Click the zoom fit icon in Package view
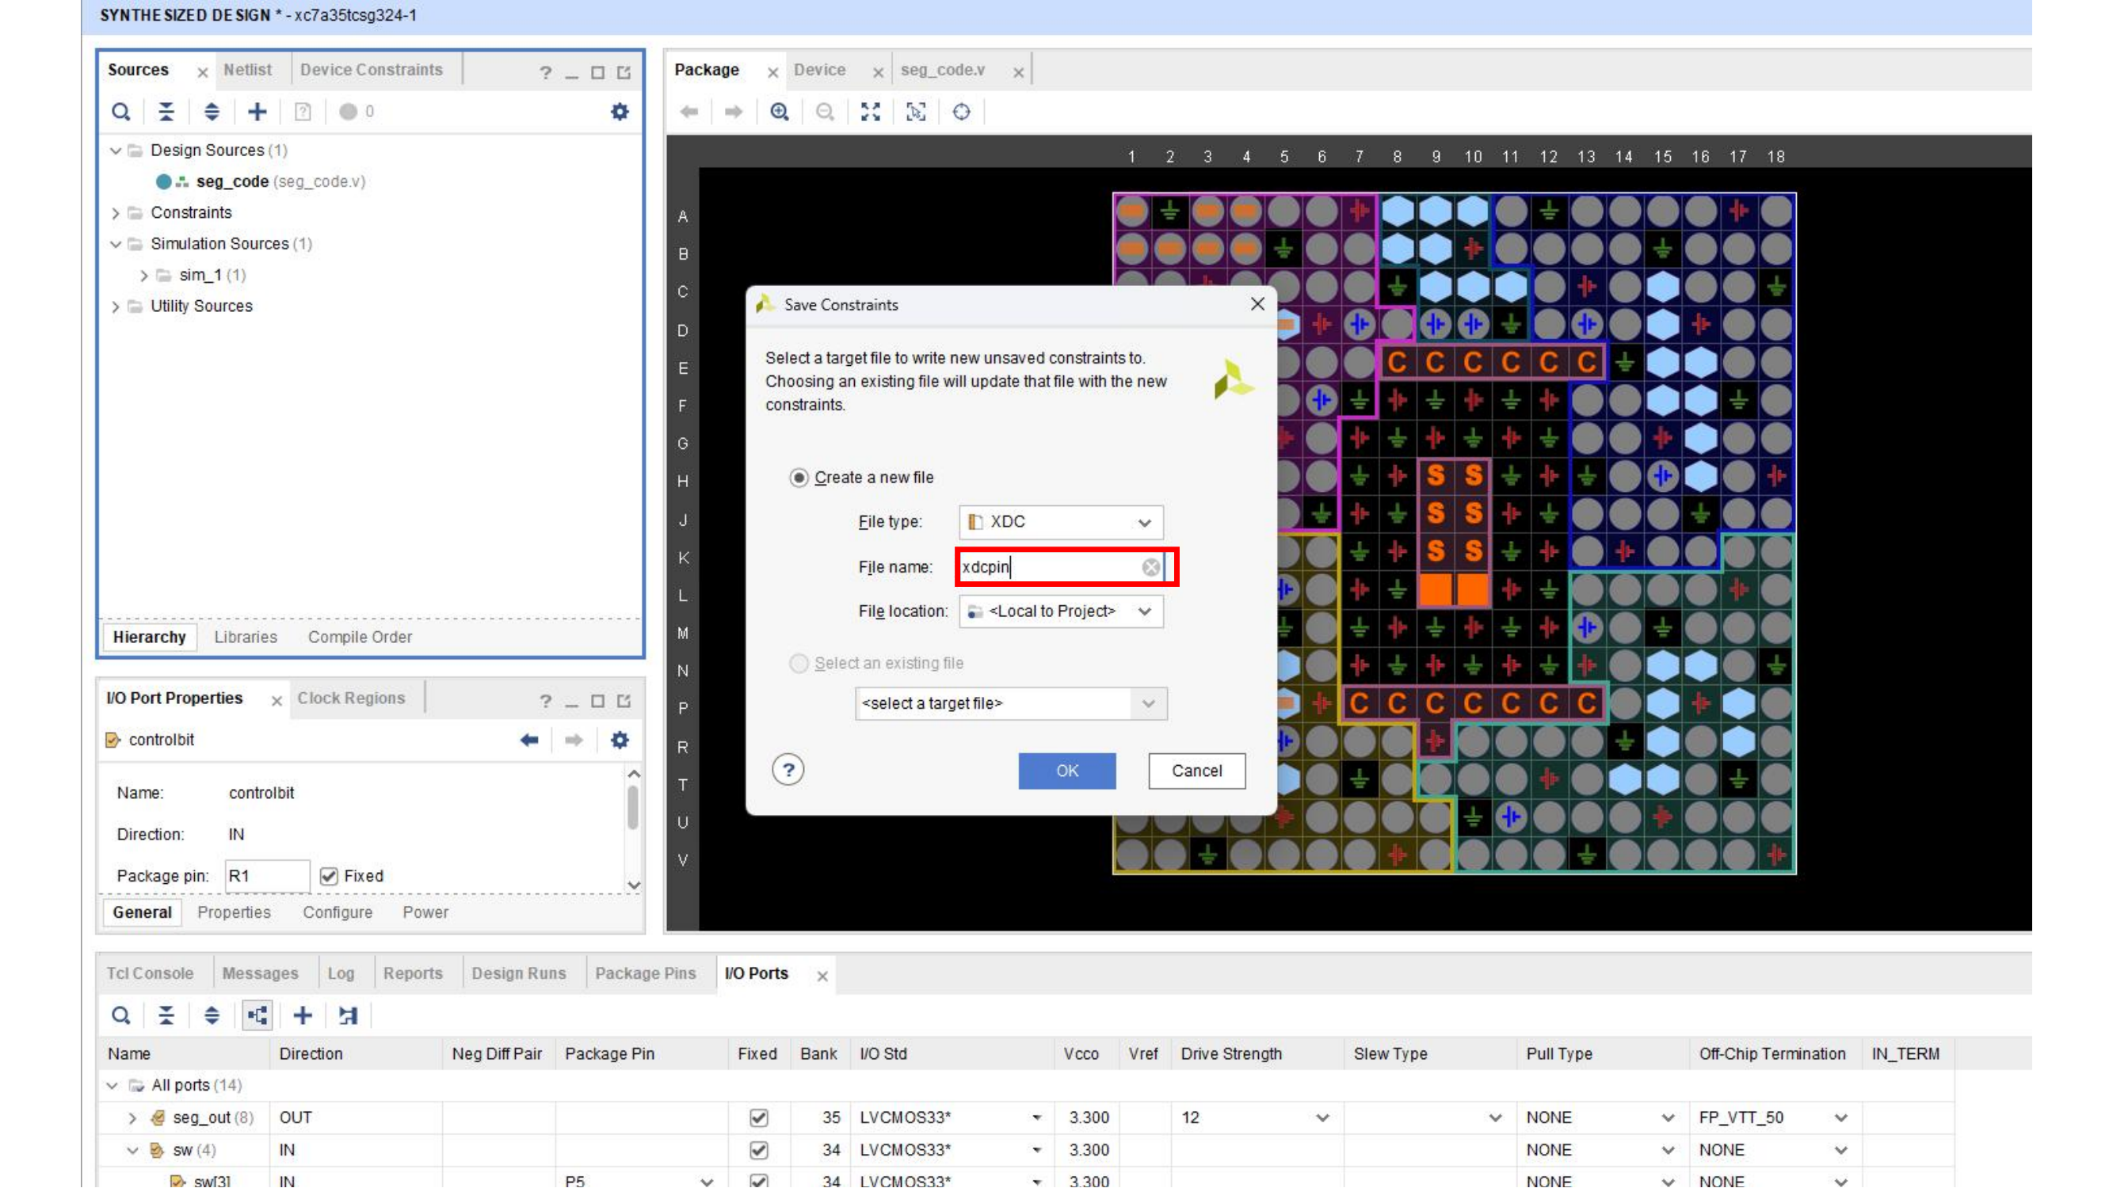Image resolution: width=2113 pixels, height=1188 pixels. point(870,112)
